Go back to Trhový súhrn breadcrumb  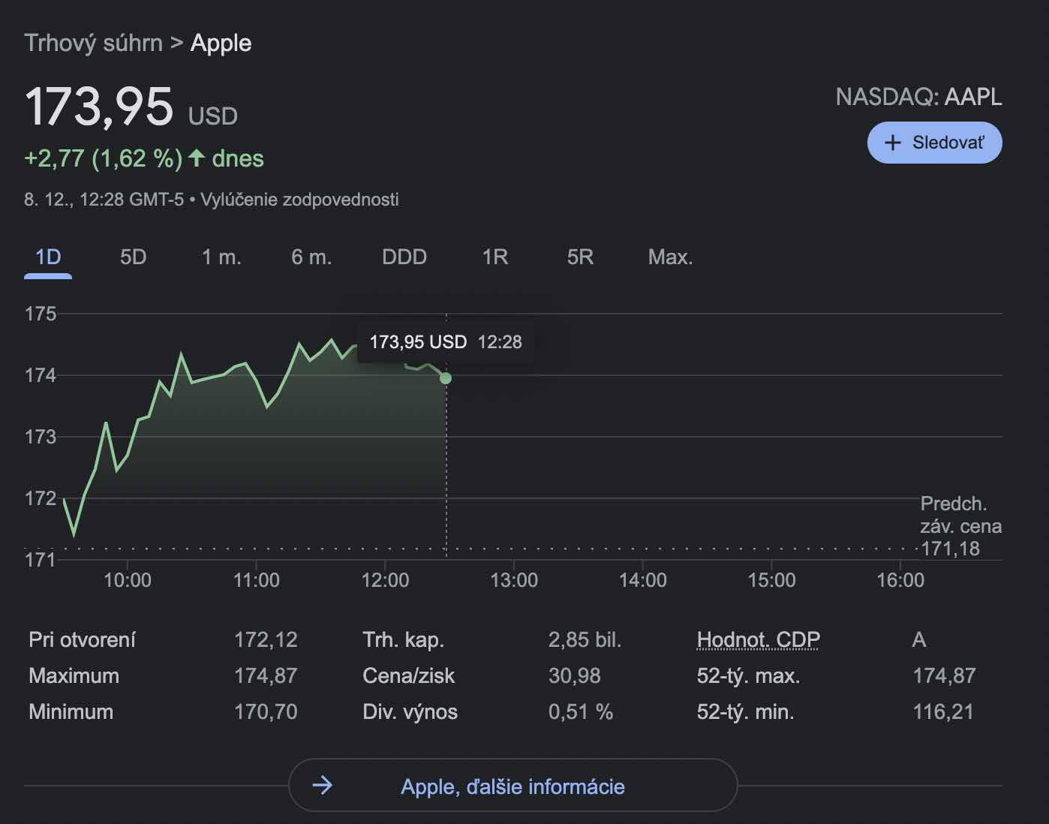(93, 43)
